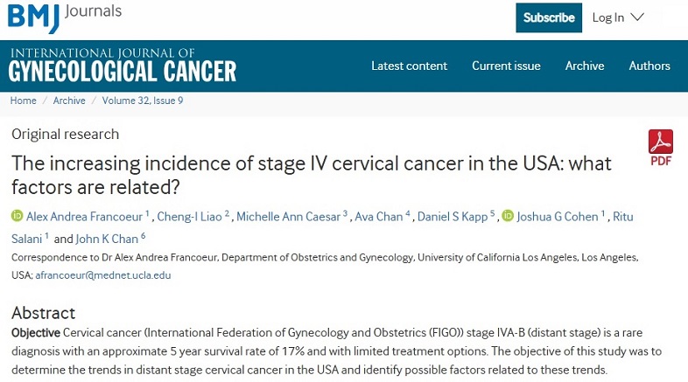
Task: Go to the Current issue page
Action: click(506, 66)
